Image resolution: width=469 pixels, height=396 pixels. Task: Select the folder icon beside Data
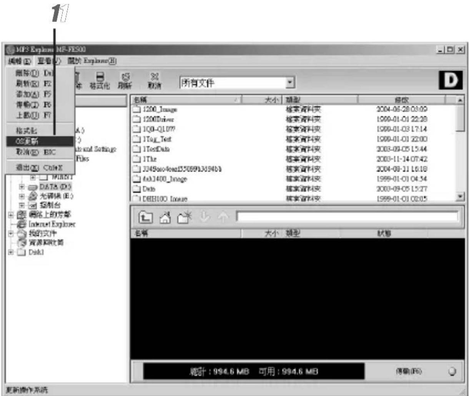coord(136,189)
